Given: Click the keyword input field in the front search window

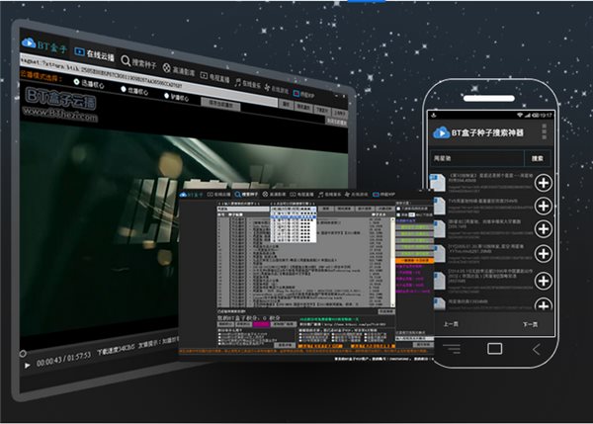Looking at the screenshot, I should click(243, 209).
